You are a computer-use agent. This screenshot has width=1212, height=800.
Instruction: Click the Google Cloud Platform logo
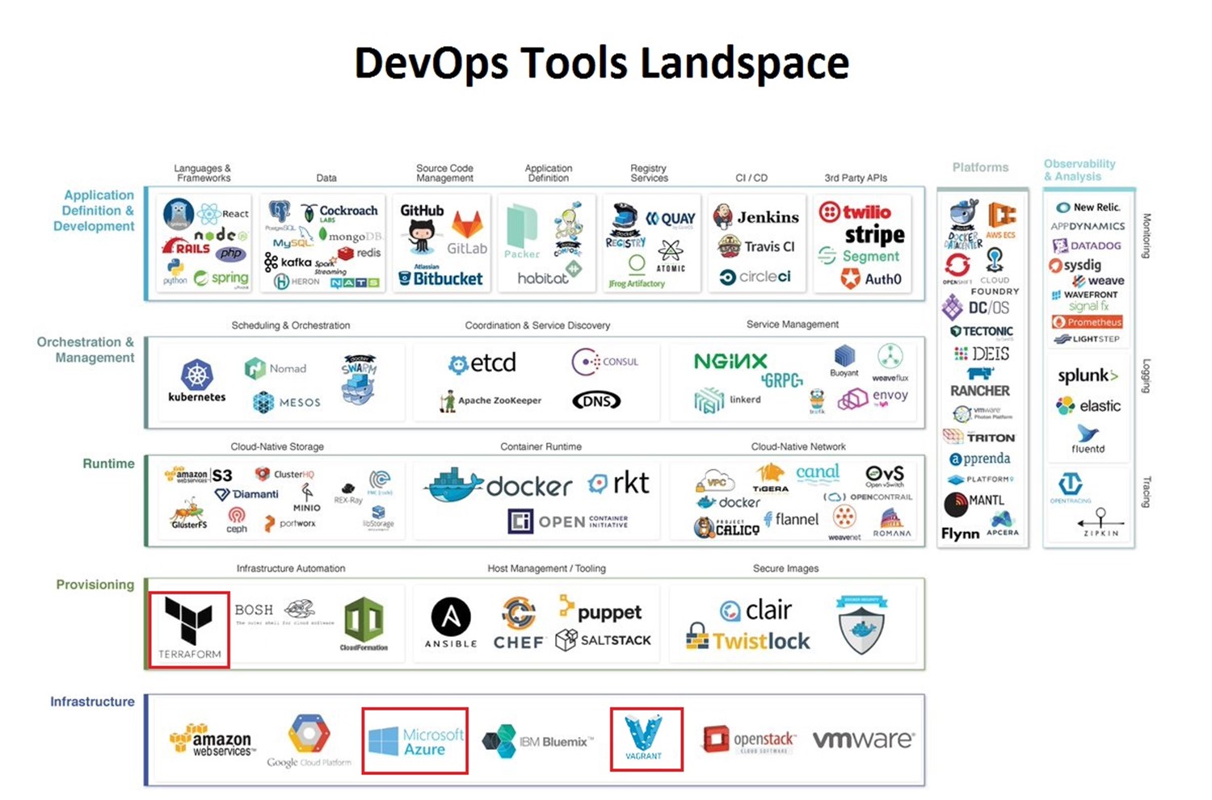pos(309,741)
